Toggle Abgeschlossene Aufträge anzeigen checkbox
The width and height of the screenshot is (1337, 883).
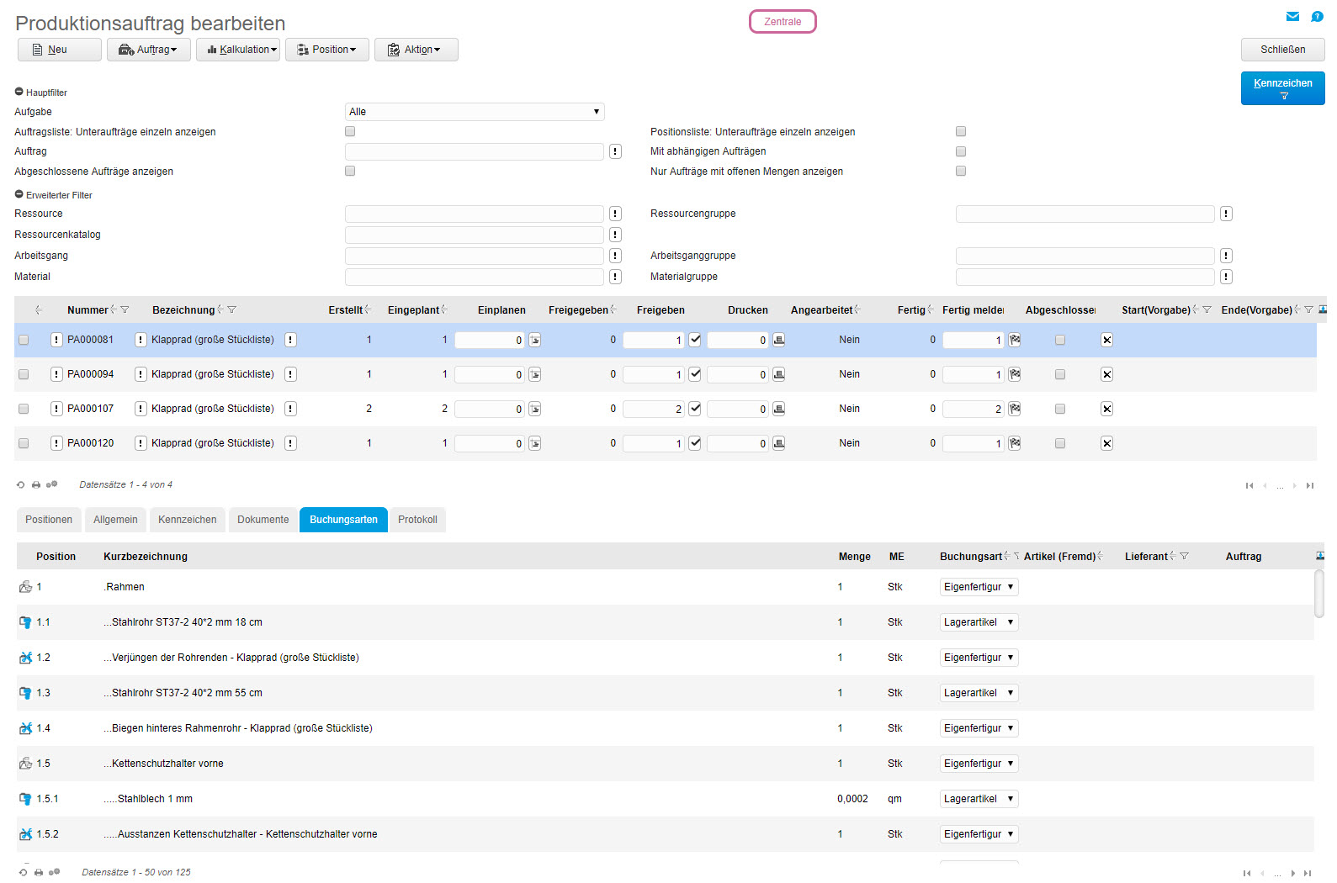350,171
